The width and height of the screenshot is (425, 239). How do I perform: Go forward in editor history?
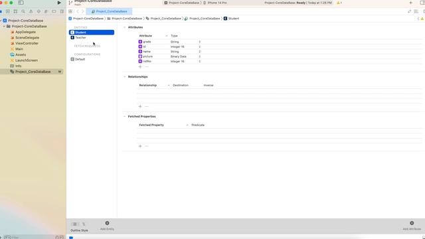83,11
